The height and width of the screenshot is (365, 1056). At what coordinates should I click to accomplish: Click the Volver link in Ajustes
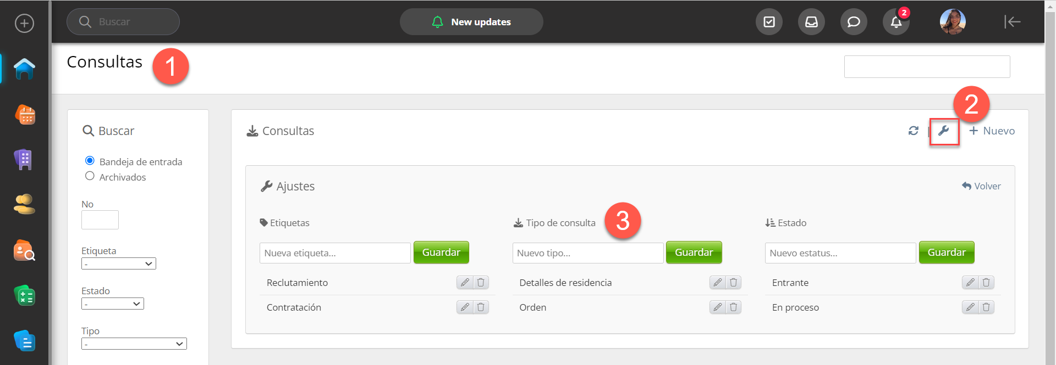coord(981,186)
